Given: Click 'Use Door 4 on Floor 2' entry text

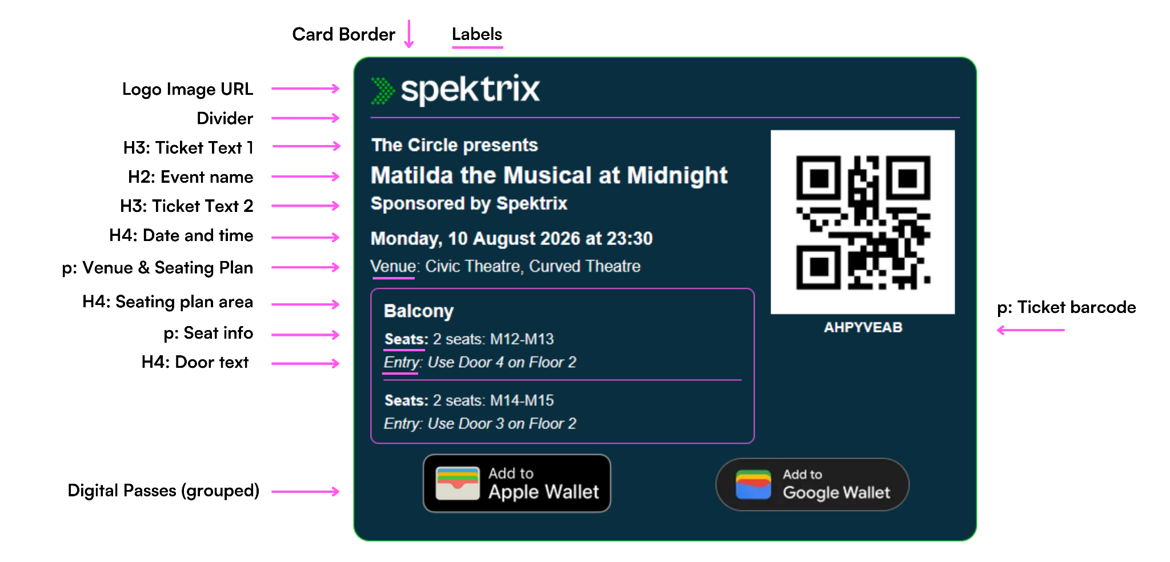Looking at the screenshot, I should tap(502, 362).
